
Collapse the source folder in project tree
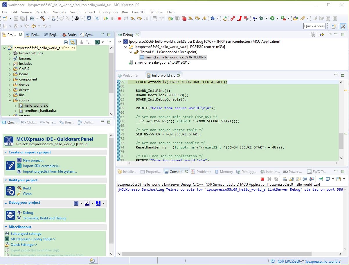10,100
